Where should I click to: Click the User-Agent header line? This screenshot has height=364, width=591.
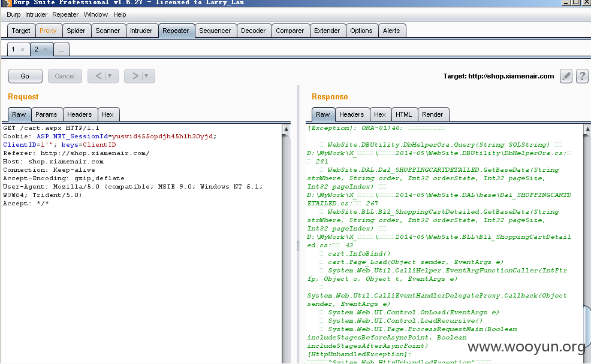click(x=132, y=190)
